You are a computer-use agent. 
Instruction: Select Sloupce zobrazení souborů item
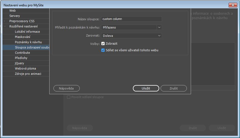pos(26,47)
